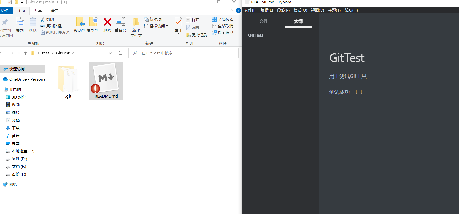Viewport: 459px width, 214px height.
Task: Click the Properties (属性) icon
Action: (178, 23)
